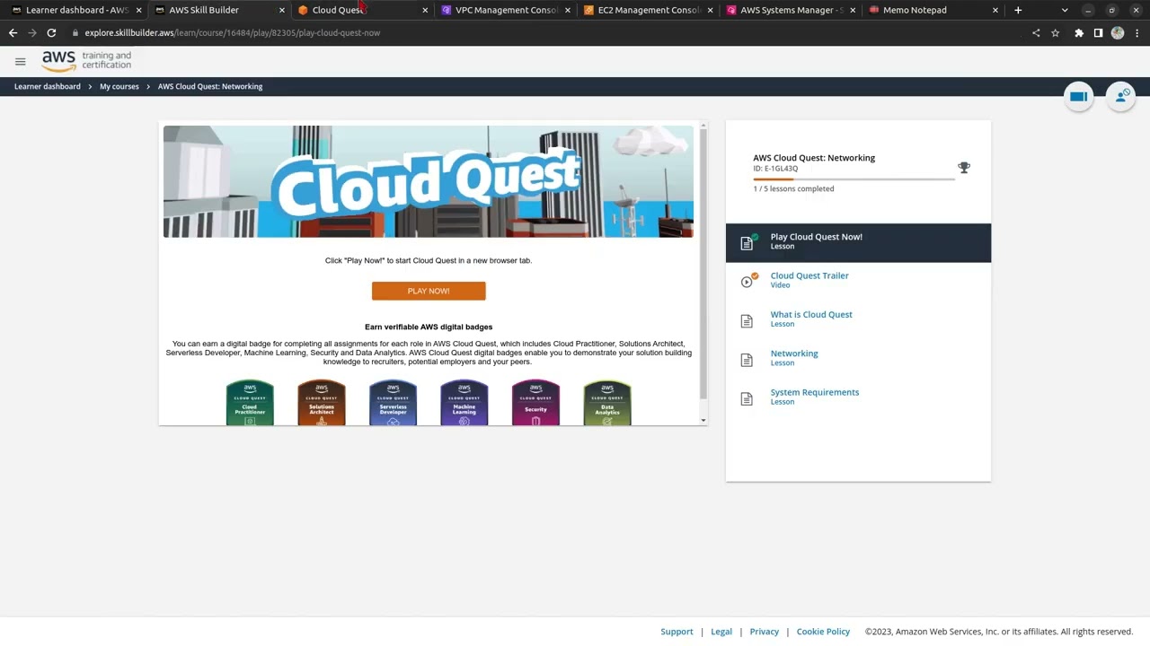
Task: Switch to the AWS Systems Manager tab
Action: tap(791, 10)
